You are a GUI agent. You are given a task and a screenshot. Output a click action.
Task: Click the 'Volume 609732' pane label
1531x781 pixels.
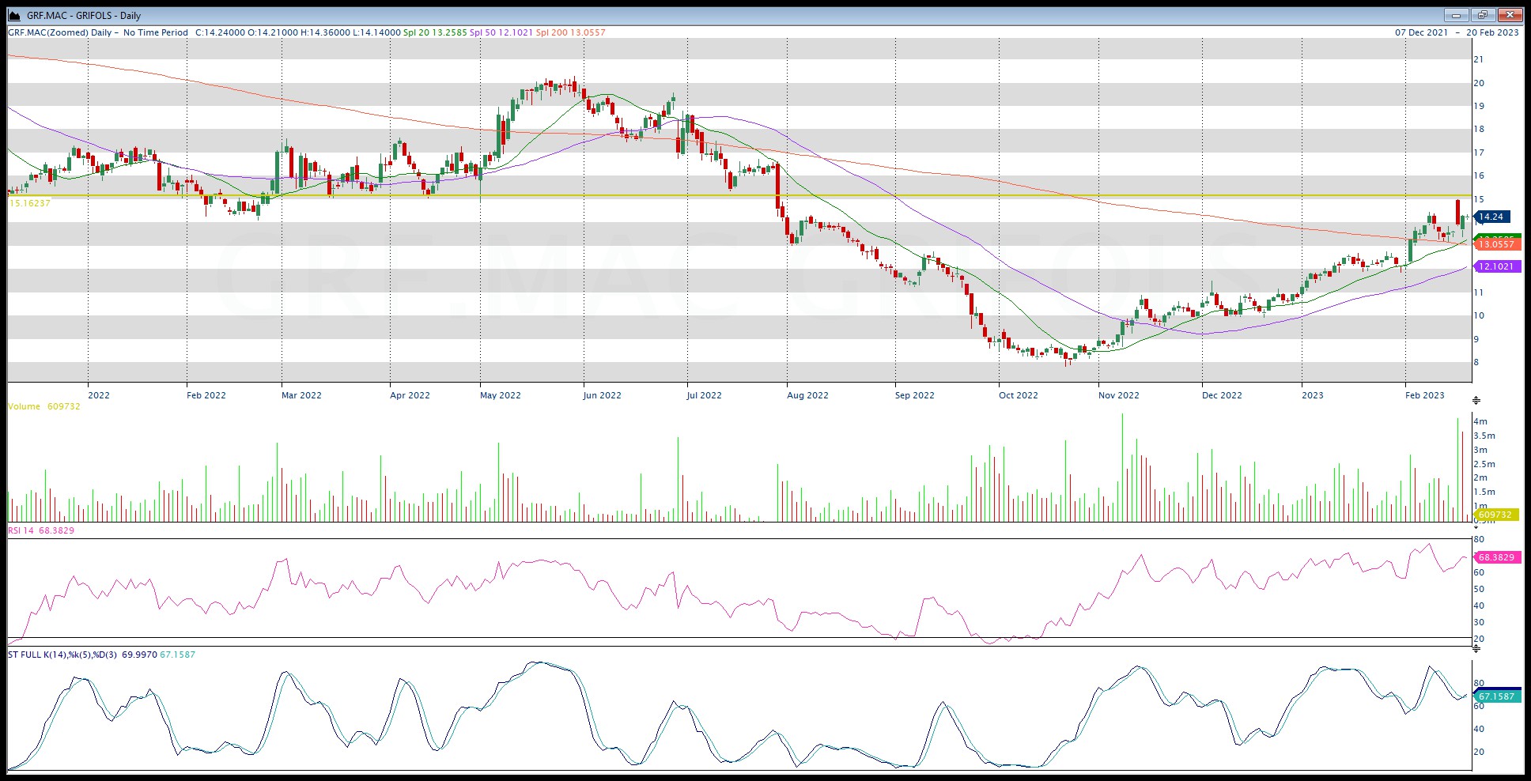(x=44, y=406)
